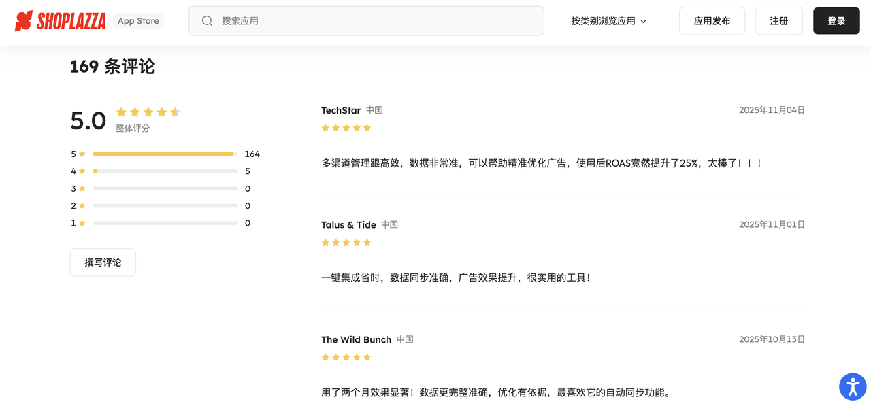Filter reviews by the 4-star bar
This screenshot has width=871, height=406.
click(x=165, y=171)
